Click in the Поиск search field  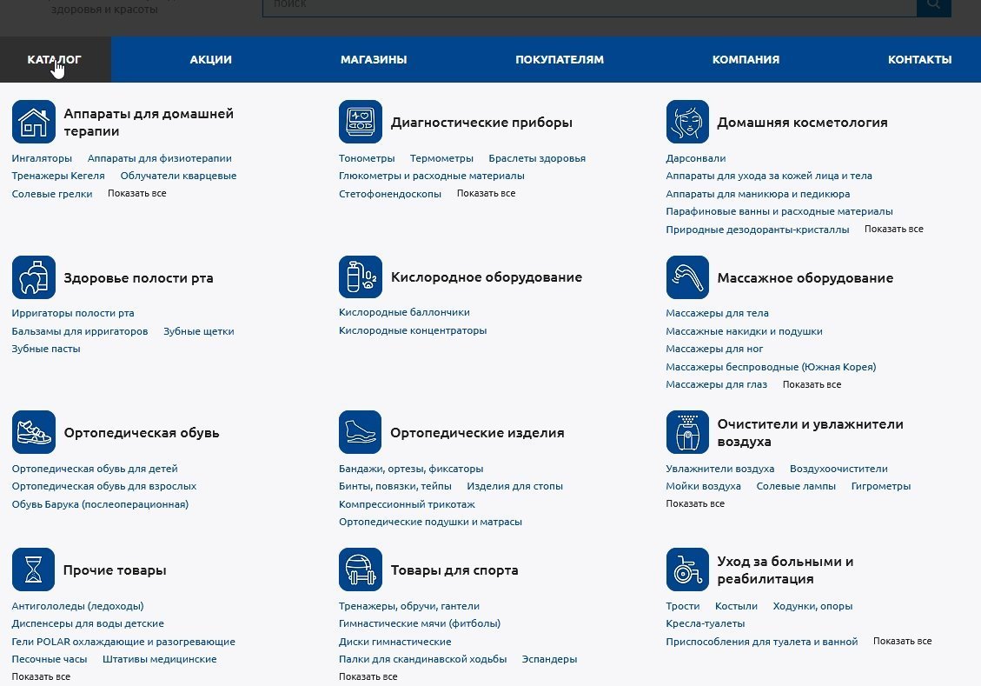(589, 6)
